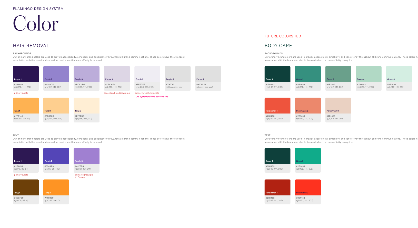Click the Old system/naming conventions note
Viewport: 418px width, 228px height.
pyautogui.click(x=152, y=97)
